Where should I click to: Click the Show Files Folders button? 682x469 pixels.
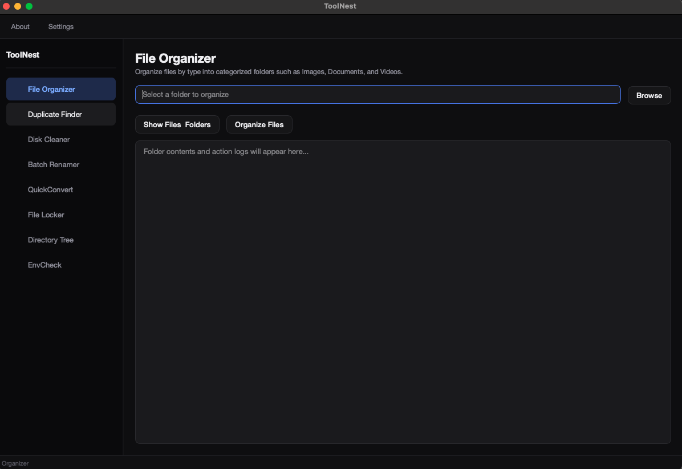(x=177, y=124)
